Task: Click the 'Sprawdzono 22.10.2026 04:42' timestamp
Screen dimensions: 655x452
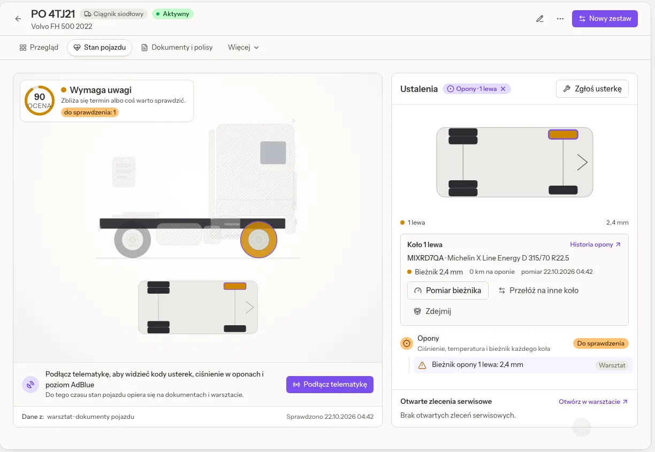Action: 330,417
